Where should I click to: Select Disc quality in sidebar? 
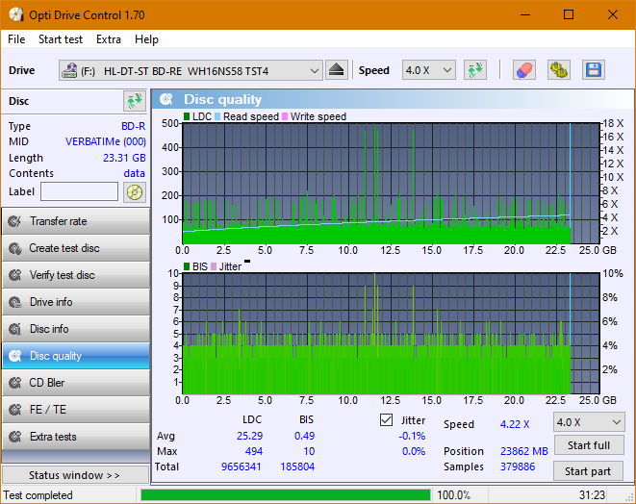[x=76, y=356]
